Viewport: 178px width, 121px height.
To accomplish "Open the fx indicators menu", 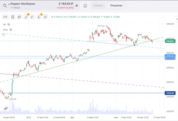I will click(x=39, y=17).
